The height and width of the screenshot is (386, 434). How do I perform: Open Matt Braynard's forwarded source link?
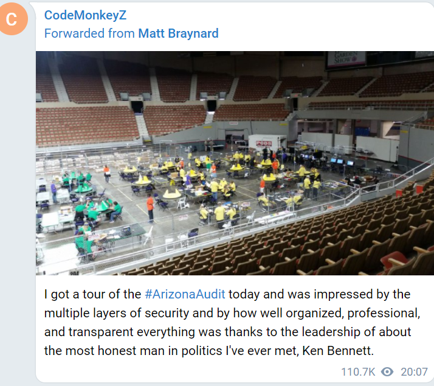[x=178, y=33]
